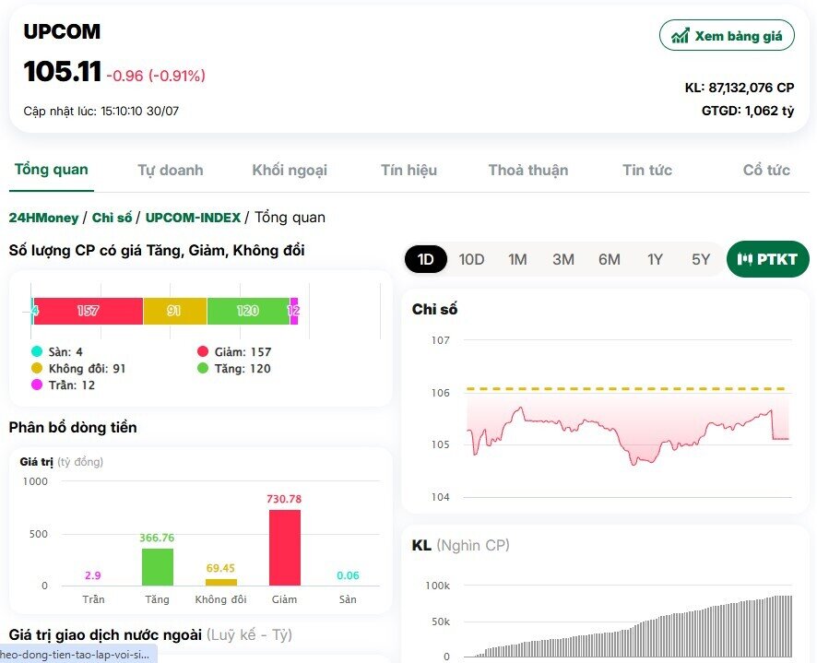The height and width of the screenshot is (663, 817).
Task: Click the Phân bổ dòng tiền heading
Action: tap(73, 428)
